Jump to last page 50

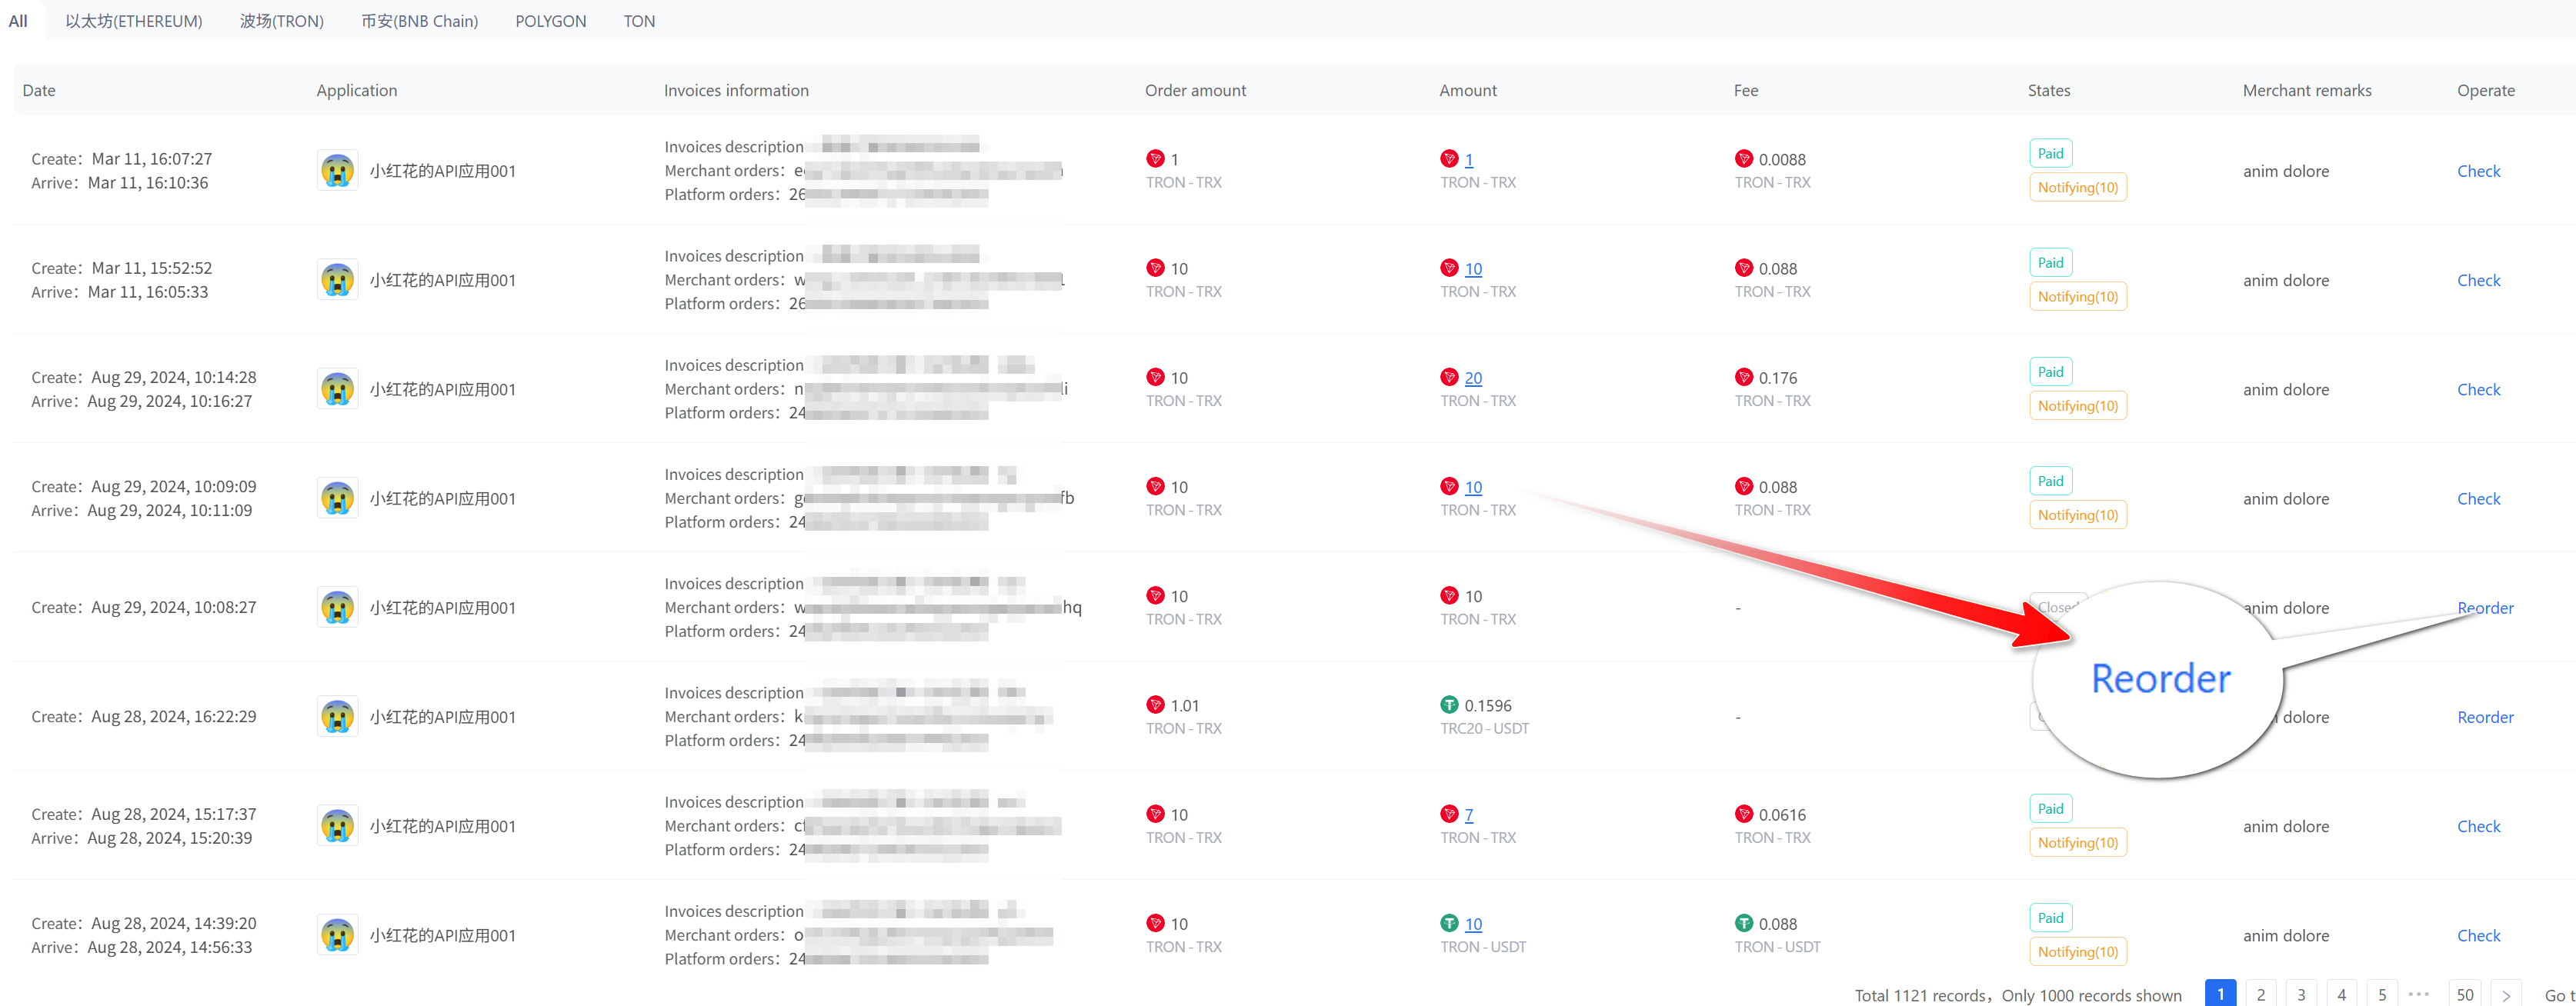tap(2464, 994)
